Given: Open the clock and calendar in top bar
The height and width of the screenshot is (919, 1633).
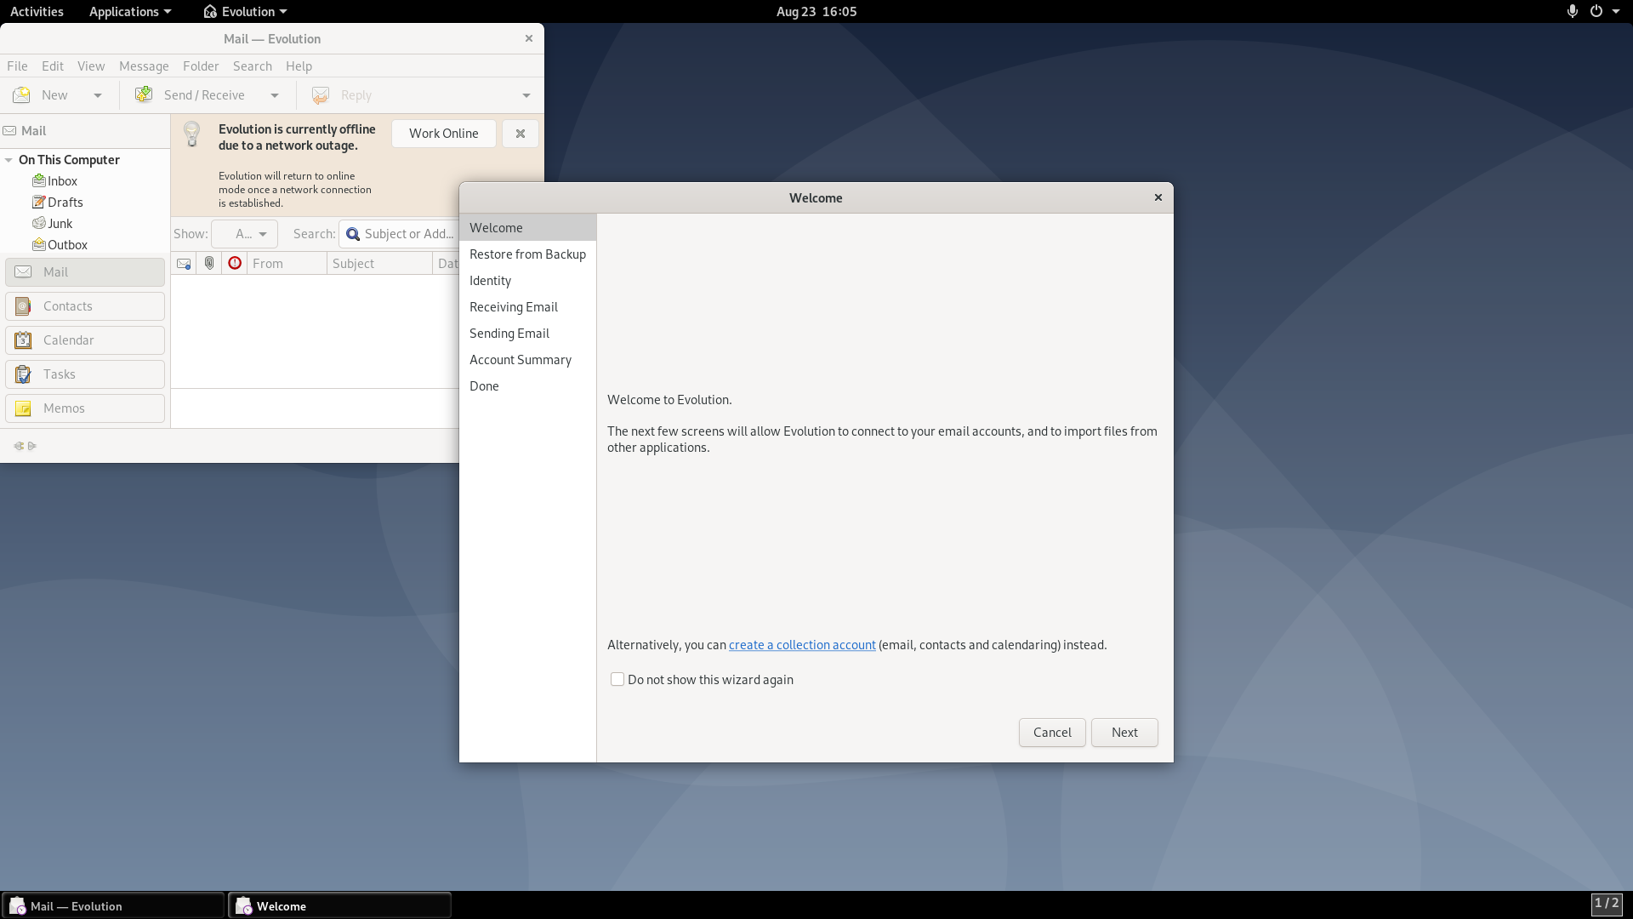Looking at the screenshot, I should [816, 11].
